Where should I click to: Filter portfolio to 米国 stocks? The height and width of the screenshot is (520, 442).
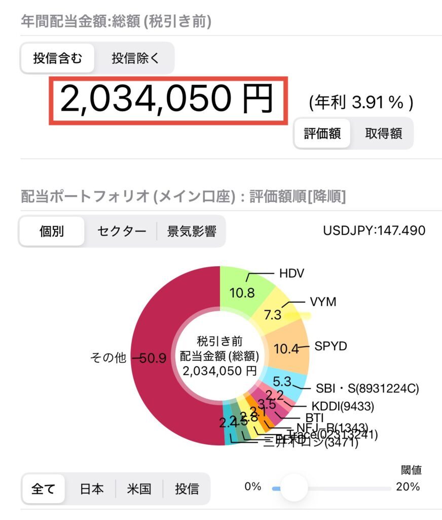[139, 489]
